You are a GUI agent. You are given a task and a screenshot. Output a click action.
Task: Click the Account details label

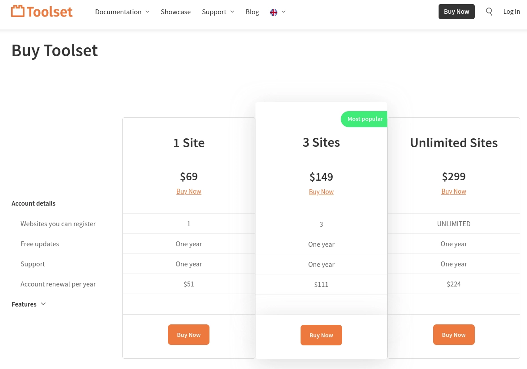[33, 203]
